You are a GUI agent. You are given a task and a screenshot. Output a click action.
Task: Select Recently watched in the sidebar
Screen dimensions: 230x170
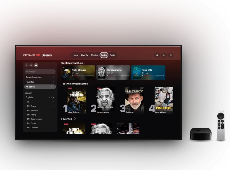pyautogui.click(x=40, y=77)
